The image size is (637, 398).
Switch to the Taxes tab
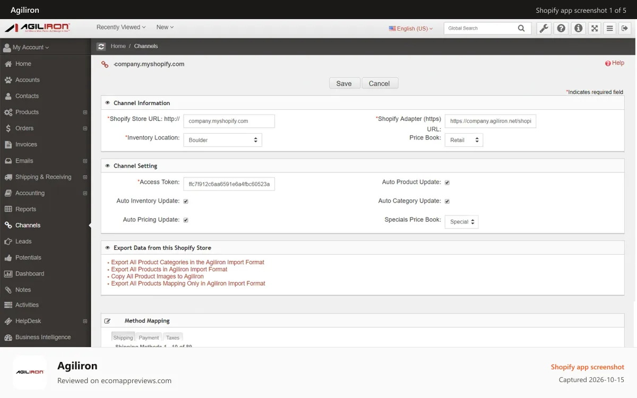click(173, 338)
